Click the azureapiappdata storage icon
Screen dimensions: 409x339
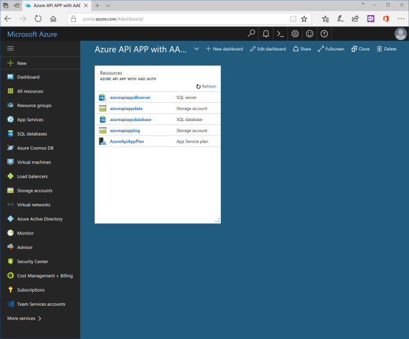102,108
